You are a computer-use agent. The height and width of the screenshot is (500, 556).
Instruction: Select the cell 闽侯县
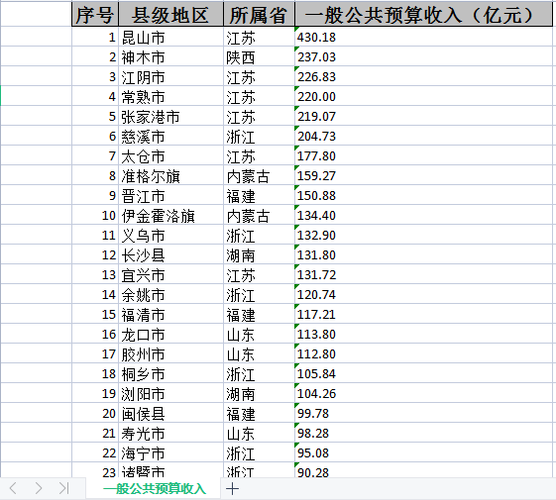pos(170,414)
